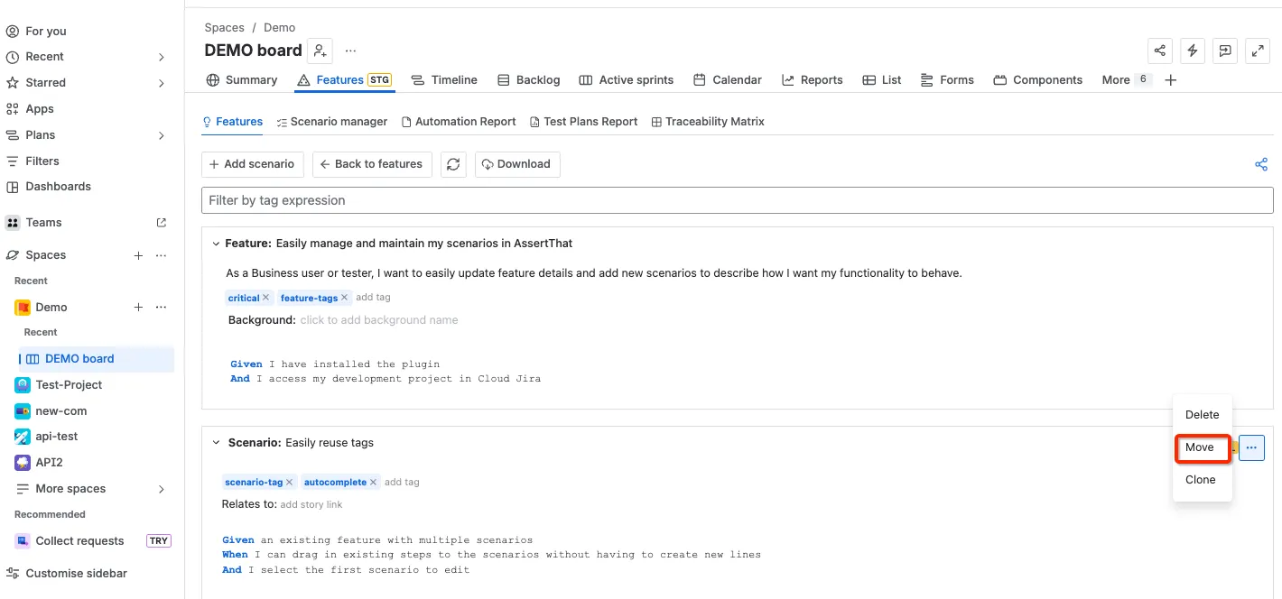Screen dimensions: 1282x599
Task: Click the scenario three-dot actions button
Action: pos(1251,447)
